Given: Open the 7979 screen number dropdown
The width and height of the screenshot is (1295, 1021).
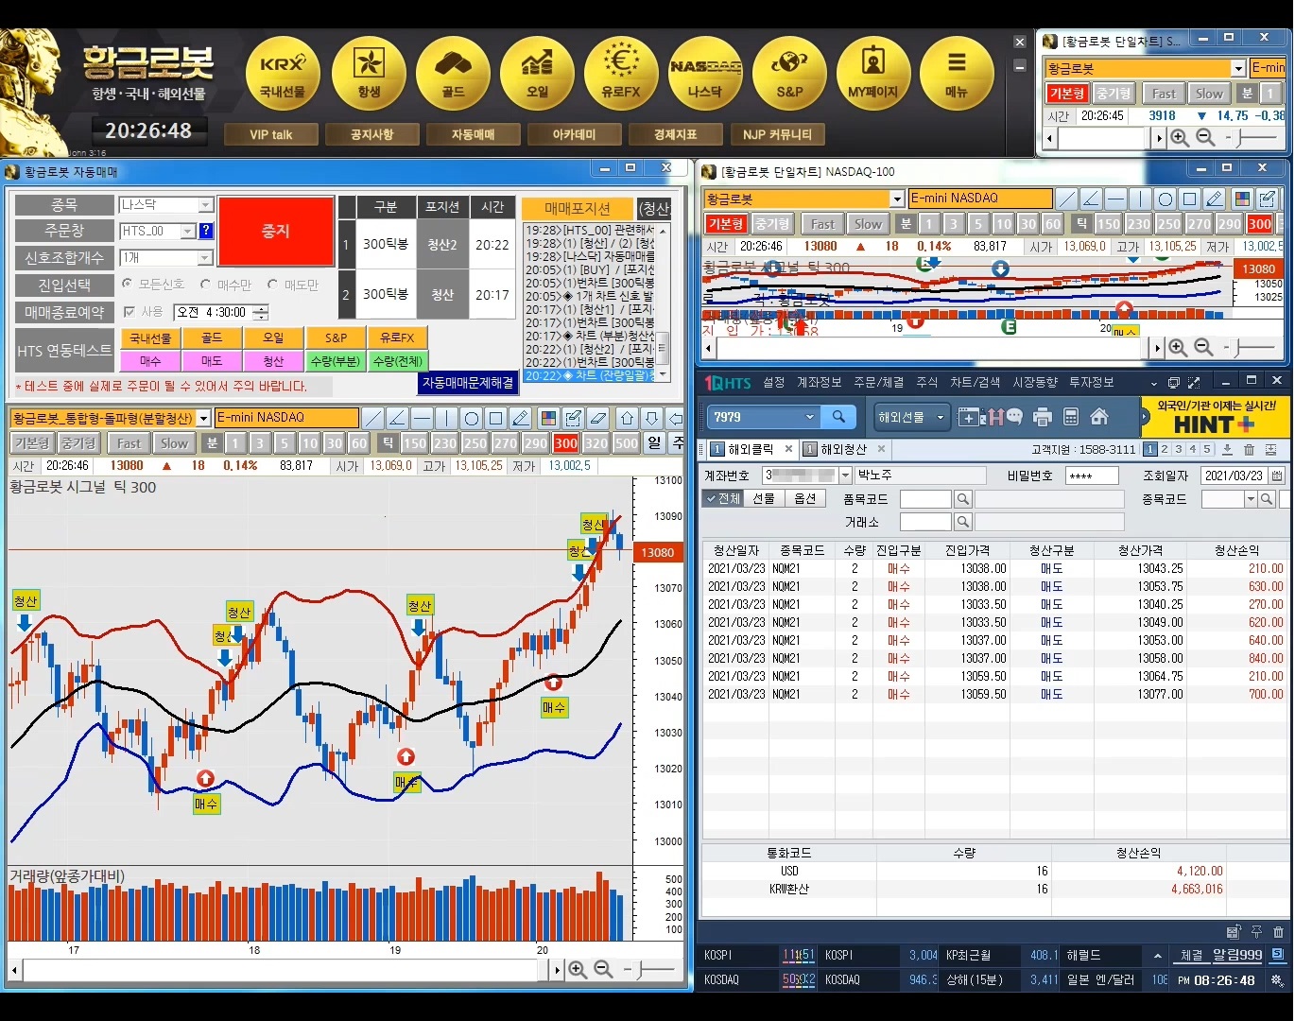Looking at the screenshot, I should click(809, 417).
